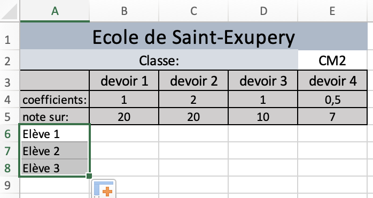Viewport: 373px width, 198px height.
Task: Select the Elève 2 cell
Action: [x=55, y=150]
